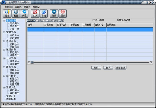Open the 设置(X) menu
Image resolution: width=156 pixels, height=108 pixels.
[x=18, y=7]
